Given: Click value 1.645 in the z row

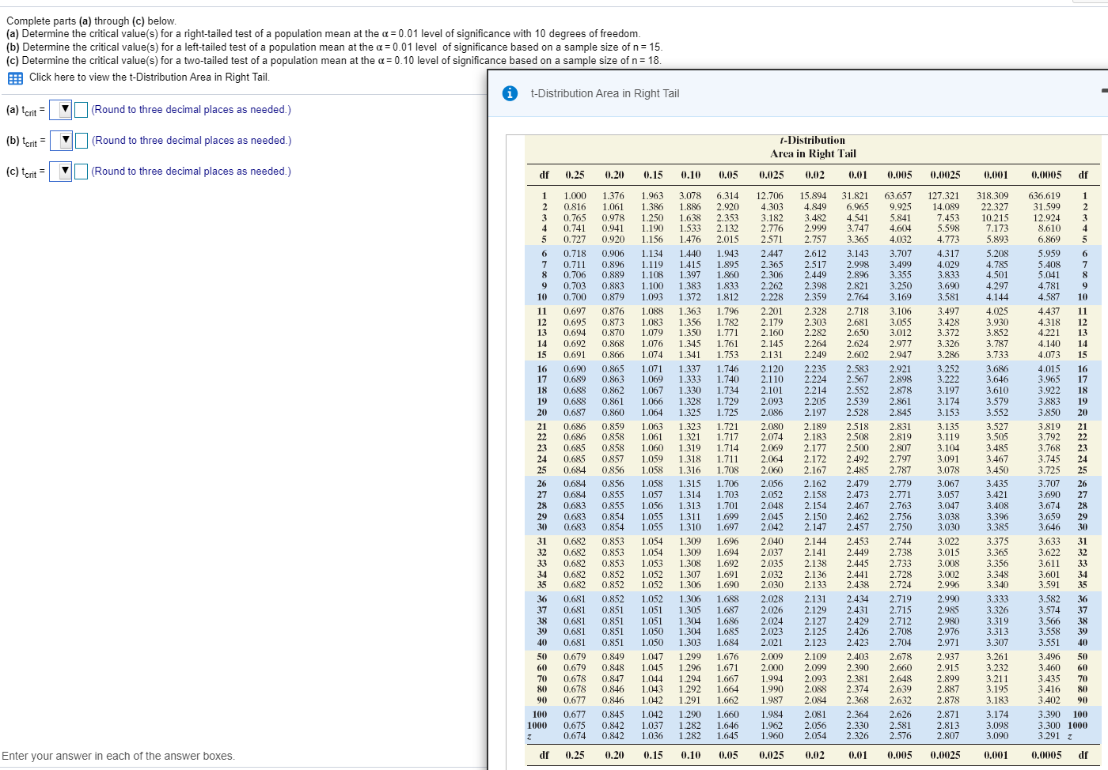Looking at the screenshot, I should (x=727, y=736).
